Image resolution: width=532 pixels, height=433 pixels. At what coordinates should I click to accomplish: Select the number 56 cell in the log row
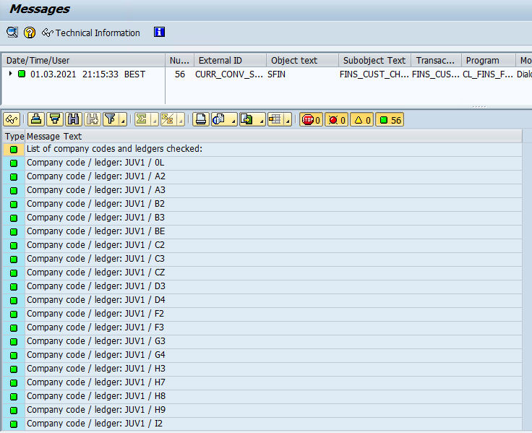(x=180, y=74)
